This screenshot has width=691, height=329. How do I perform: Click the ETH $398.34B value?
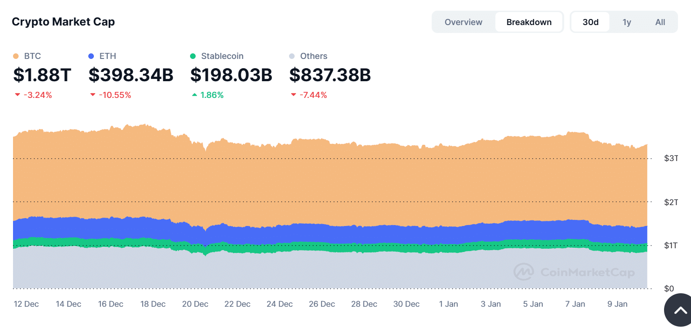[x=131, y=75]
